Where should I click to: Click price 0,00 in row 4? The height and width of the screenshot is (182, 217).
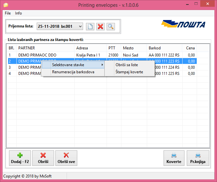191,73
